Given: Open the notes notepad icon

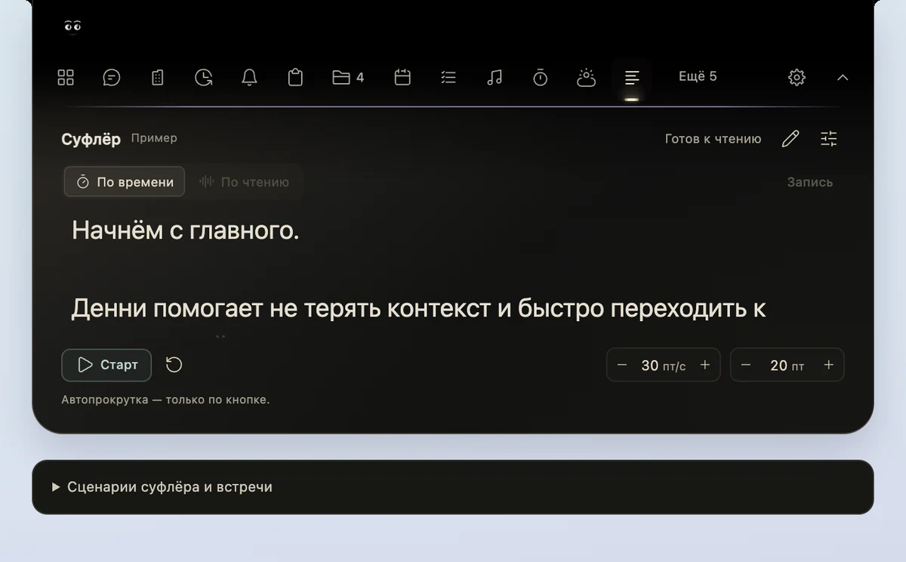Looking at the screenshot, I should point(157,77).
